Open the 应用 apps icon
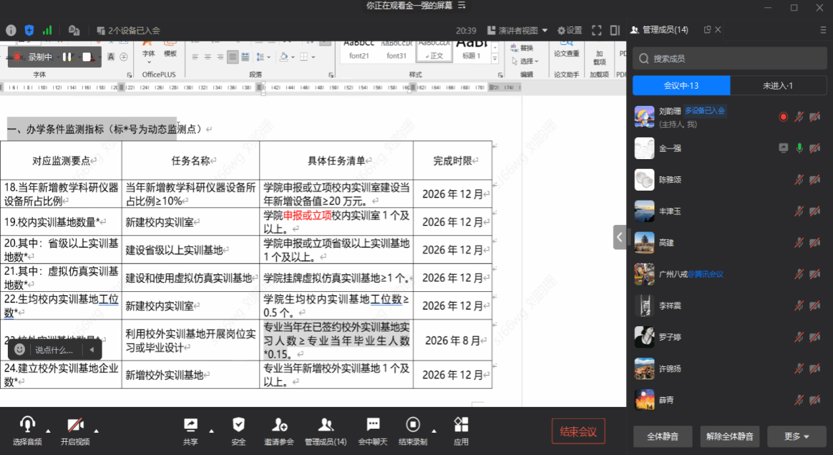 [x=461, y=425]
